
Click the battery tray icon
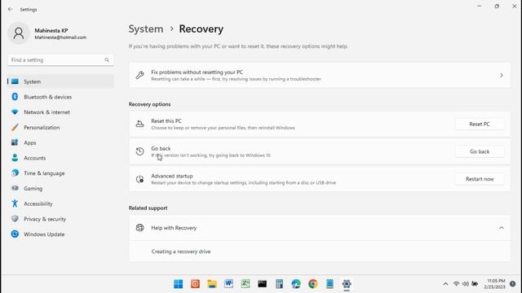point(475,284)
